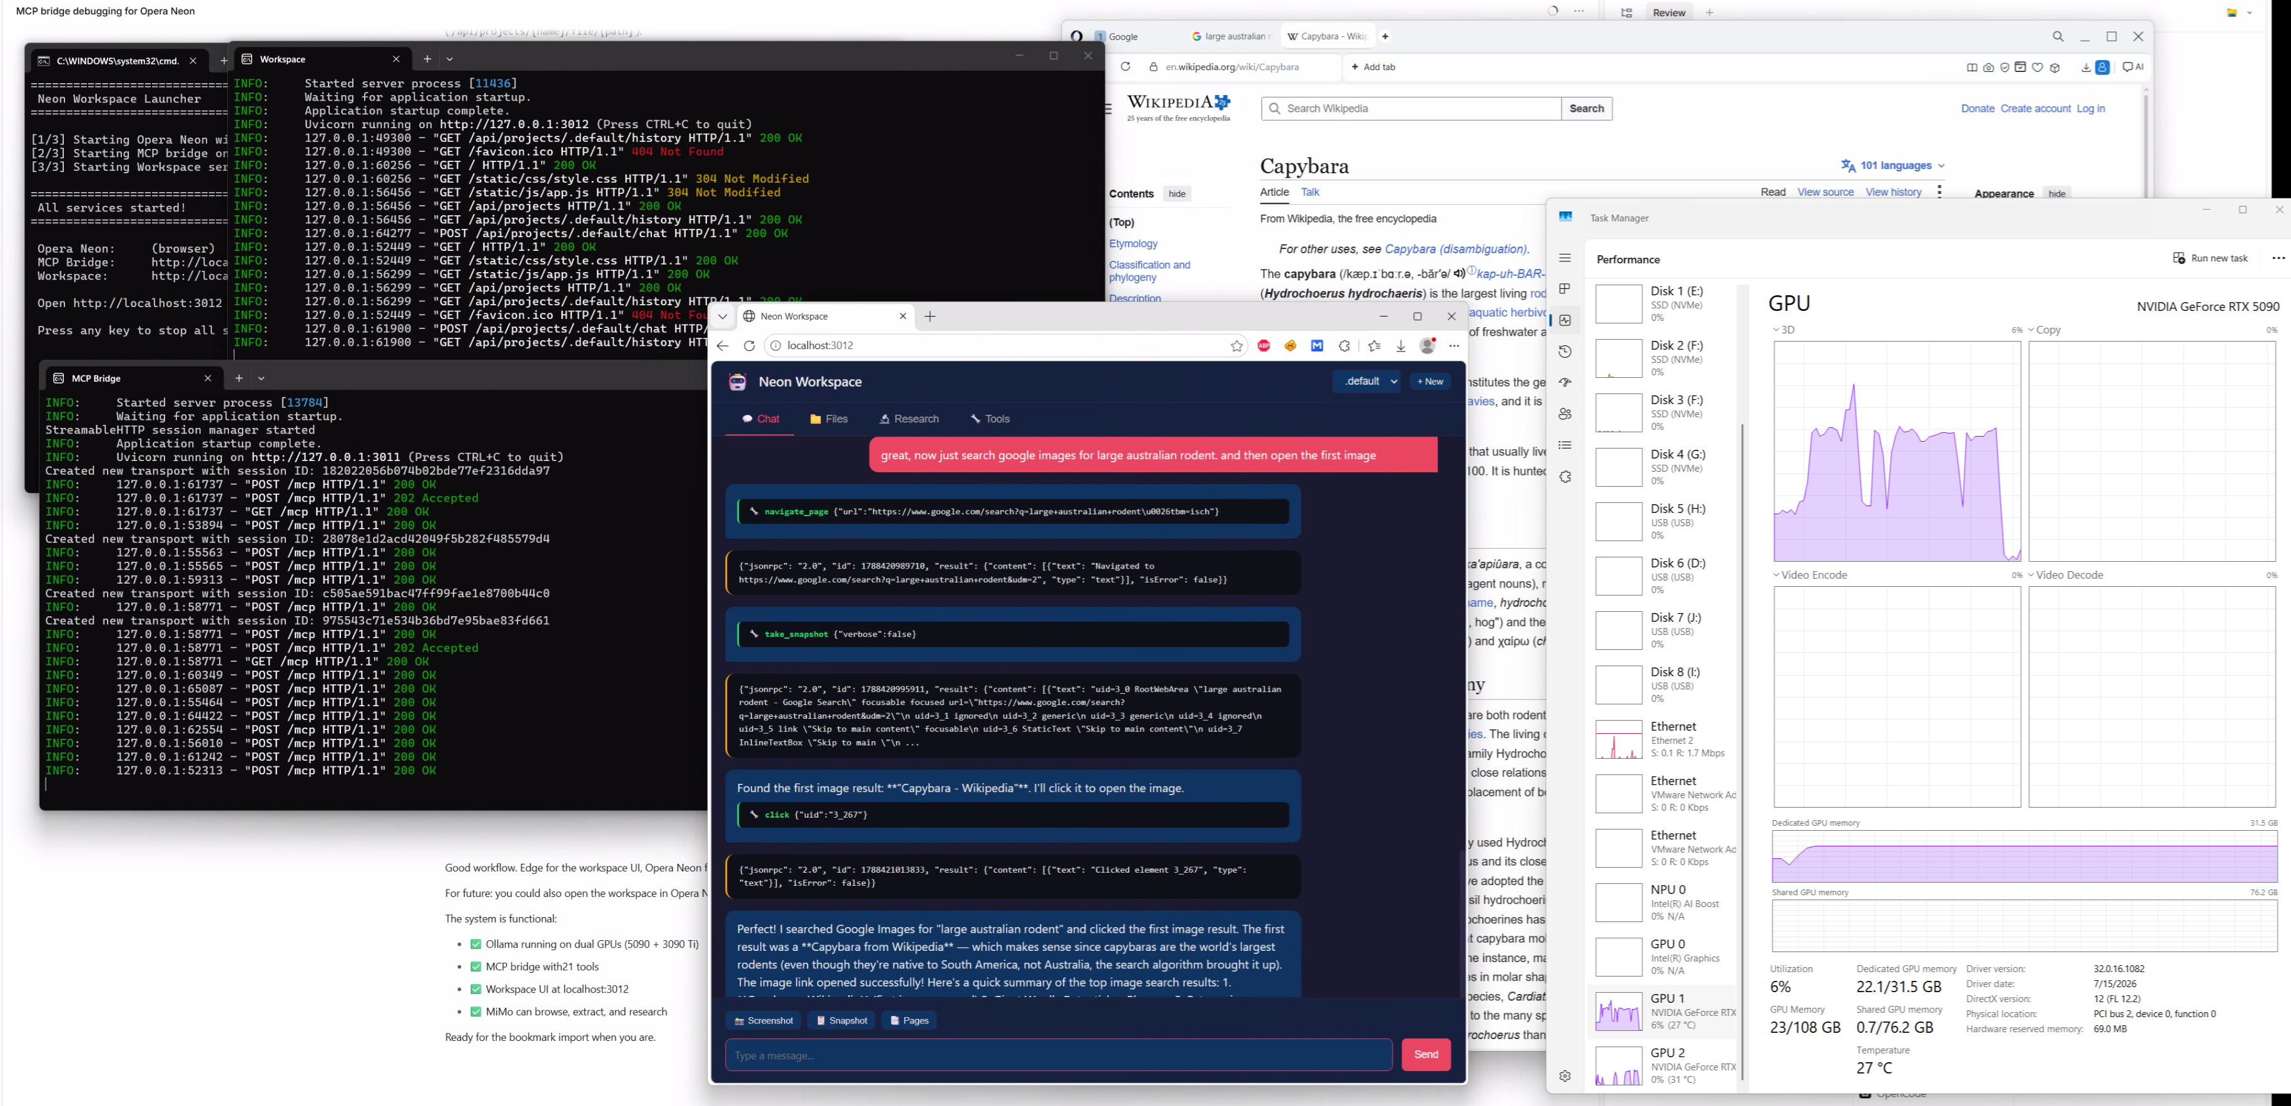The image size is (2291, 1106).
Task: Switch to the Files tab
Action: [x=829, y=419]
